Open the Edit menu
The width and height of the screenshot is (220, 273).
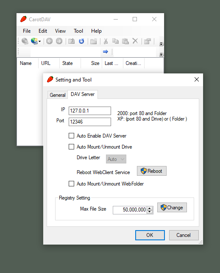coord(43,31)
